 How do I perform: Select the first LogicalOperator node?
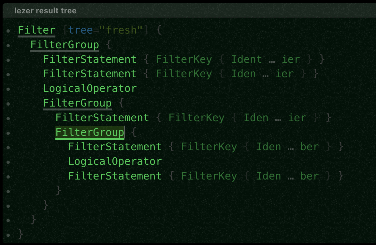tap(90, 89)
